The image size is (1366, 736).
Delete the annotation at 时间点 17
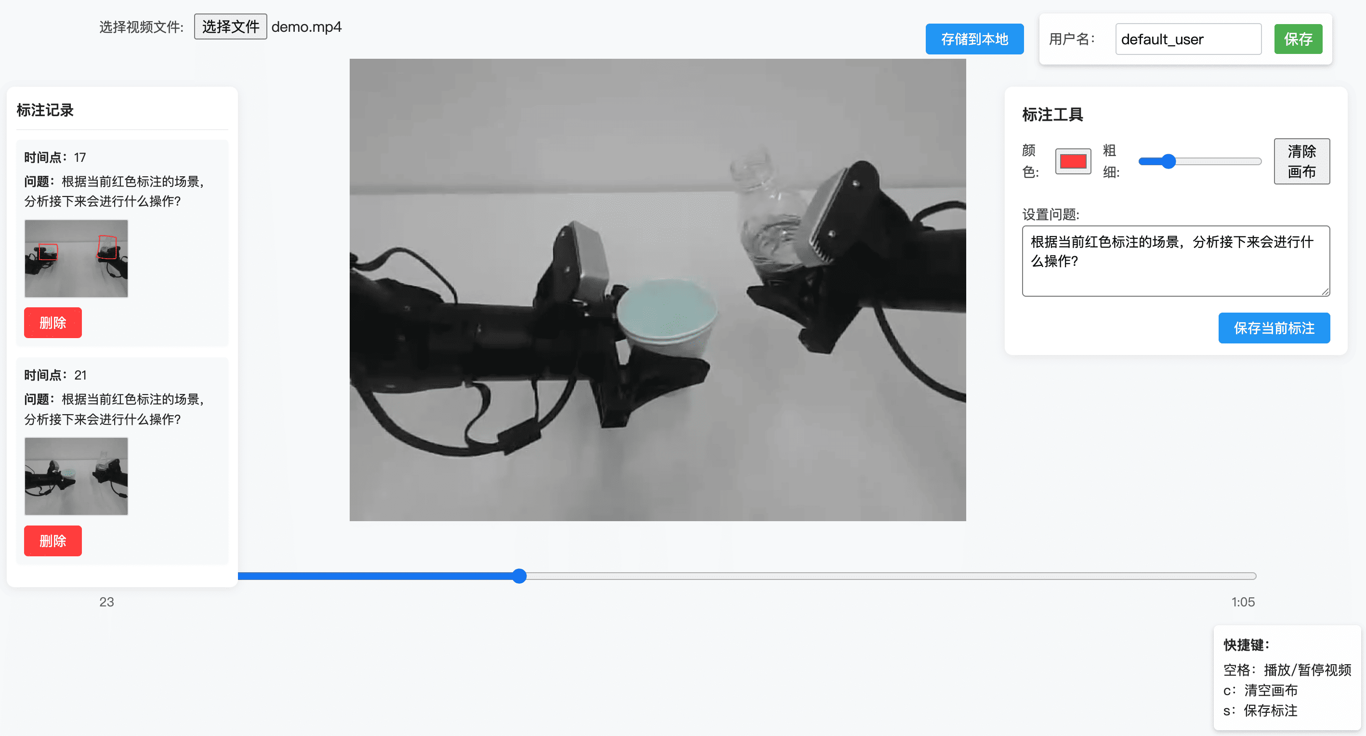[x=53, y=322]
